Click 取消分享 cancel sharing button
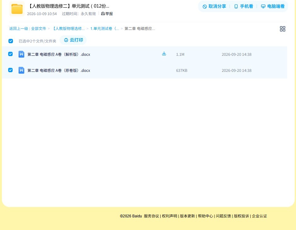 [214, 6]
